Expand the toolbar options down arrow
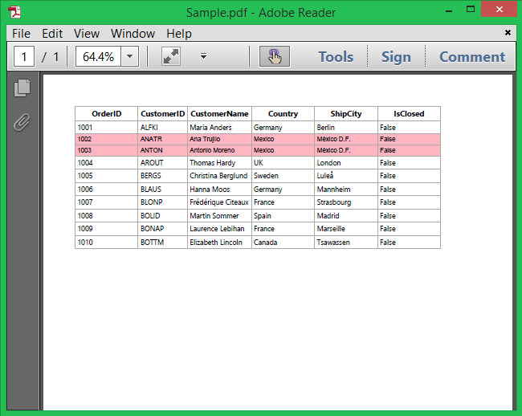 [x=203, y=56]
